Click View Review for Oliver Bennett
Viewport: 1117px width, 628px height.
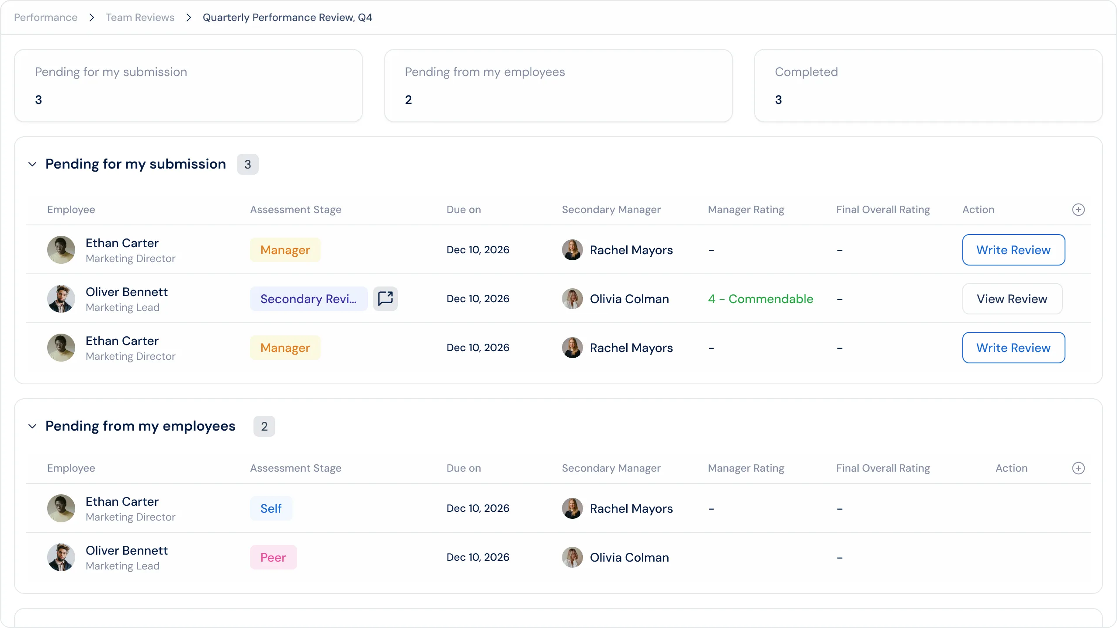pos(1012,299)
